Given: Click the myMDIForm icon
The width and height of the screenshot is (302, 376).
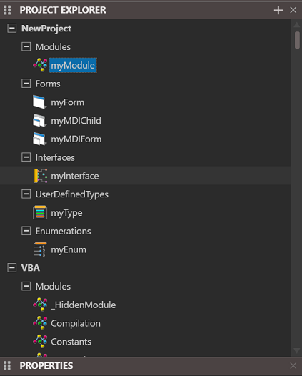Looking at the screenshot, I should click(x=39, y=139).
